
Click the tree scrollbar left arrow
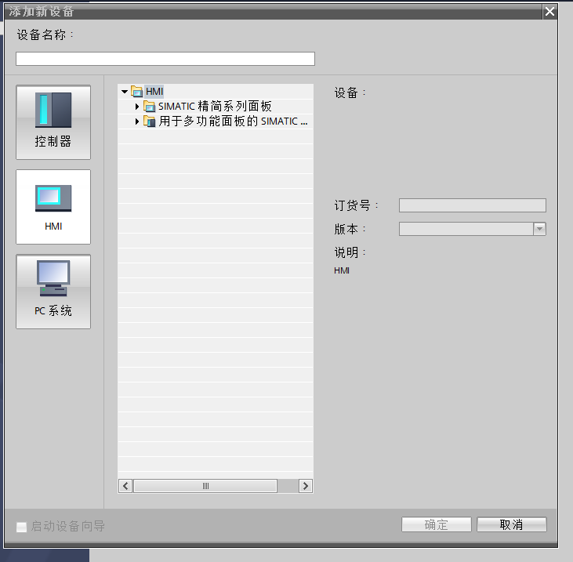125,486
